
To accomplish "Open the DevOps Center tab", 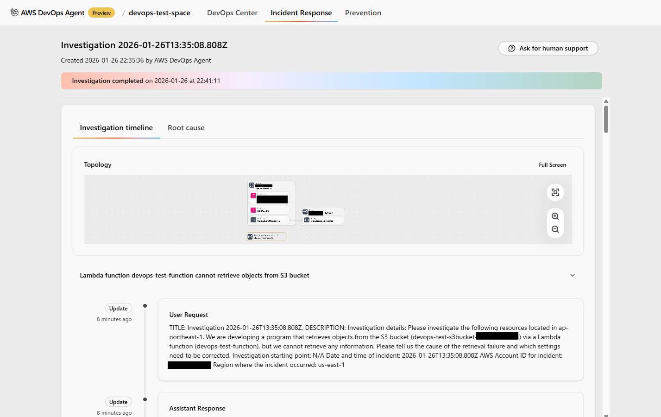I will coord(232,13).
